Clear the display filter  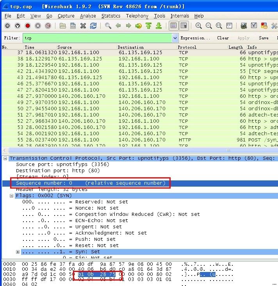coord(223,38)
